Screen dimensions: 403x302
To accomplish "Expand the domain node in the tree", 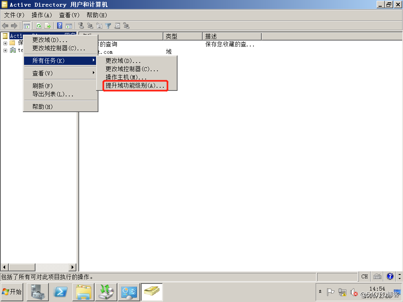I will pos(5,50).
